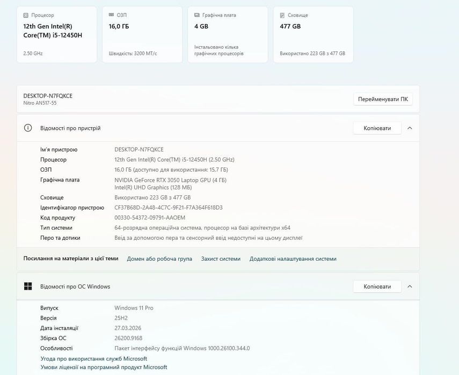The image size is (459, 375).
Task: Click processor value i5-12450H (2.50 GHz)
Action: [x=174, y=160]
